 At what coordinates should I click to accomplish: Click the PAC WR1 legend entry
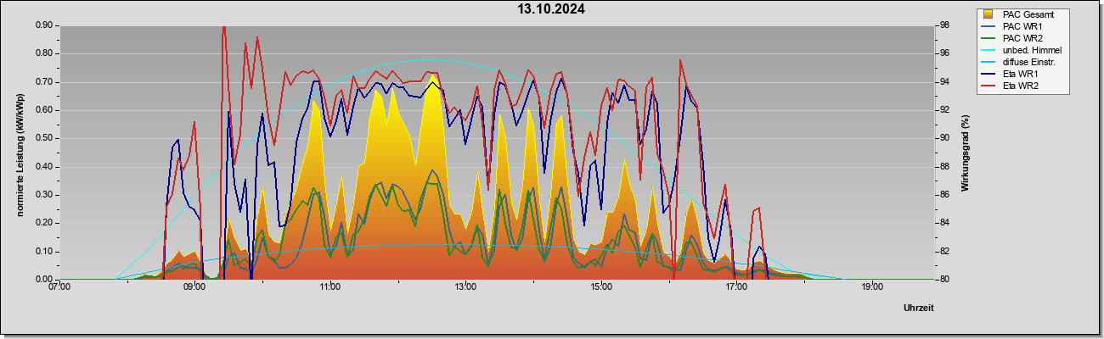tap(1020, 26)
